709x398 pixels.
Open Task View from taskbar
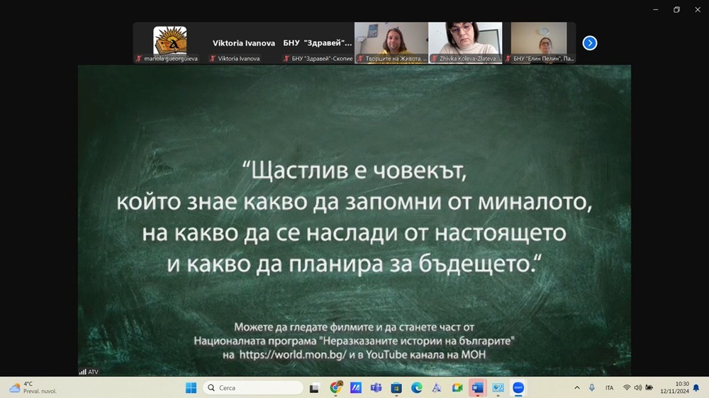[315, 387]
